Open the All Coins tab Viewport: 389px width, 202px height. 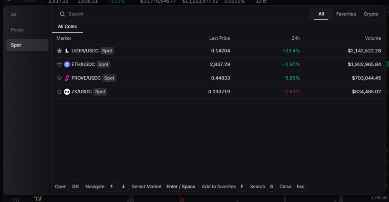pyautogui.click(x=67, y=27)
